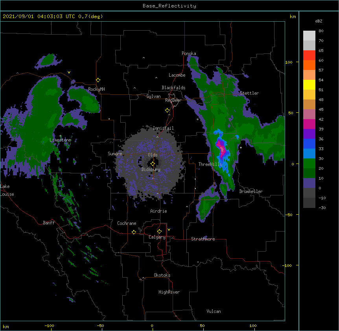Pick the slate purple 10 dBZ legend swatch
Viewport: 339px width, 331px height.
(309, 183)
